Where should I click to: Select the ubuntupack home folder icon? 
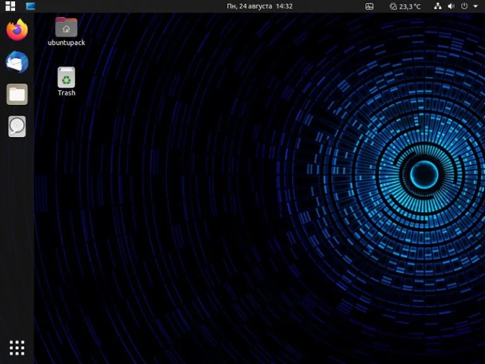point(66,27)
